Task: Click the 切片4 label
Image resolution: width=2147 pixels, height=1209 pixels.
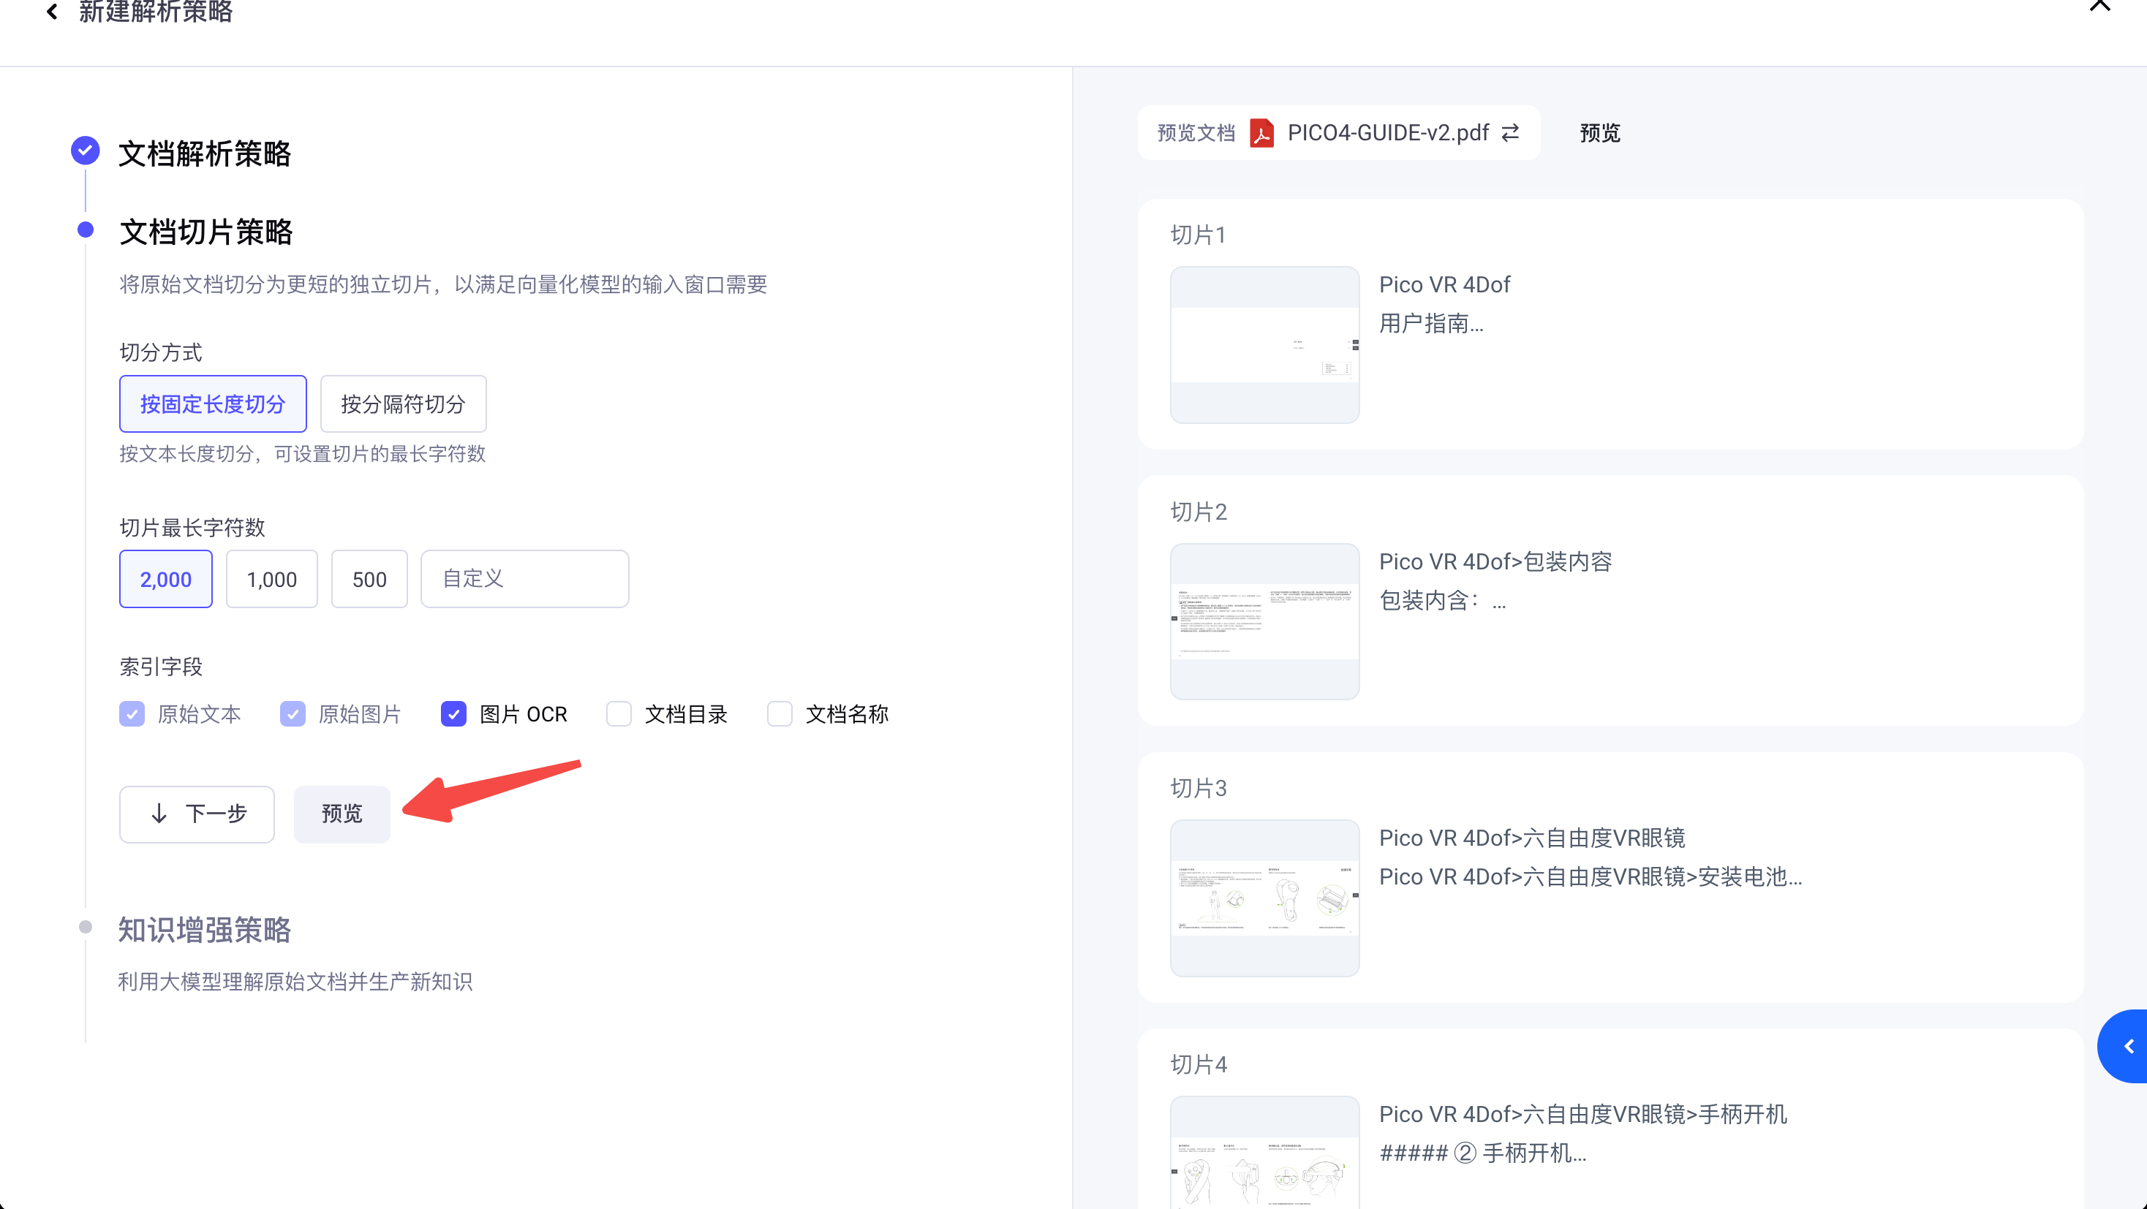Action: [x=1199, y=1064]
